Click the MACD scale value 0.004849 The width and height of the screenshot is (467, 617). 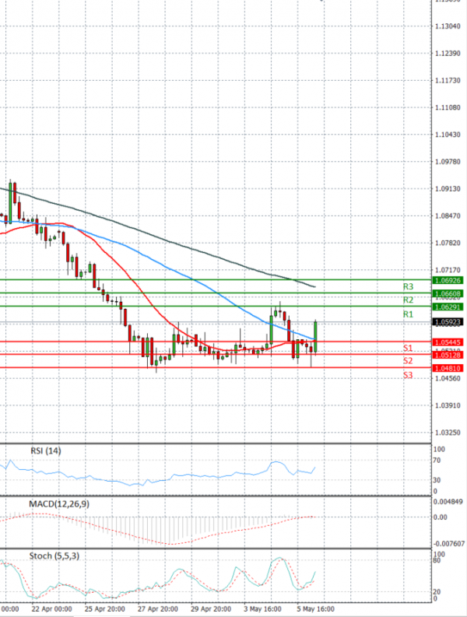point(448,502)
